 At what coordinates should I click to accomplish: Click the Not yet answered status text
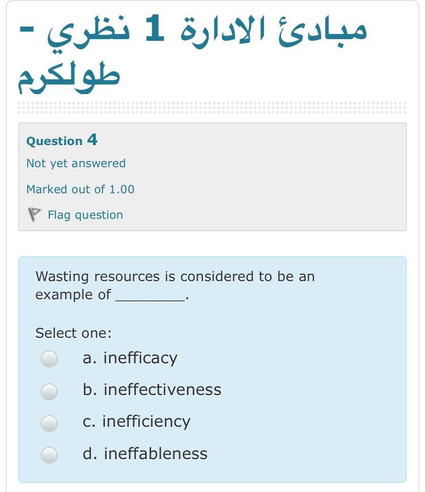(x=75, y=163)
